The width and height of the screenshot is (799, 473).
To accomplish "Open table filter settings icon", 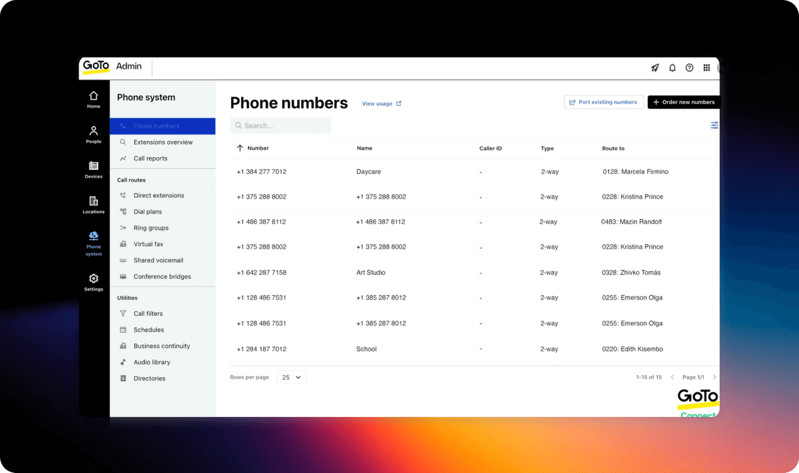I will [714, 125].
